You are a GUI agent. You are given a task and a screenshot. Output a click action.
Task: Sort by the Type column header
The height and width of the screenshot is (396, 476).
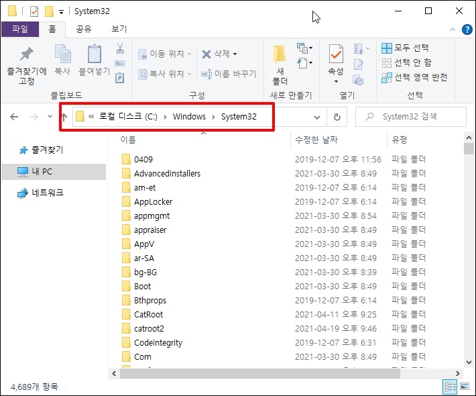pyautogui.click(x=399, y=140)
